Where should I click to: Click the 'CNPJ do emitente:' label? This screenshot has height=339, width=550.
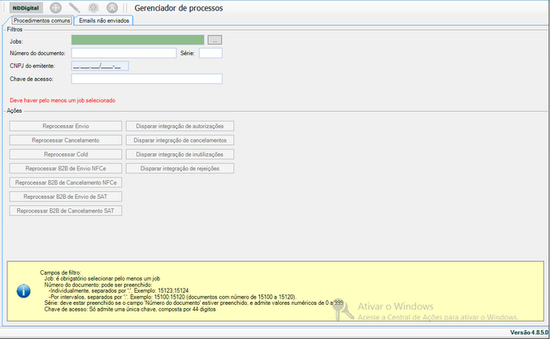tap(32, 66)
